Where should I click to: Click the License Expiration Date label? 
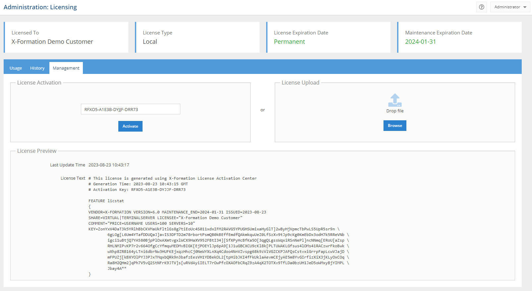[x=301, y=33]
